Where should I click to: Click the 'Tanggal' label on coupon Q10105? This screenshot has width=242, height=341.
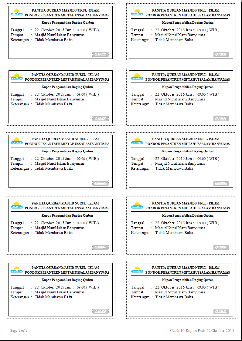(17, 159)
